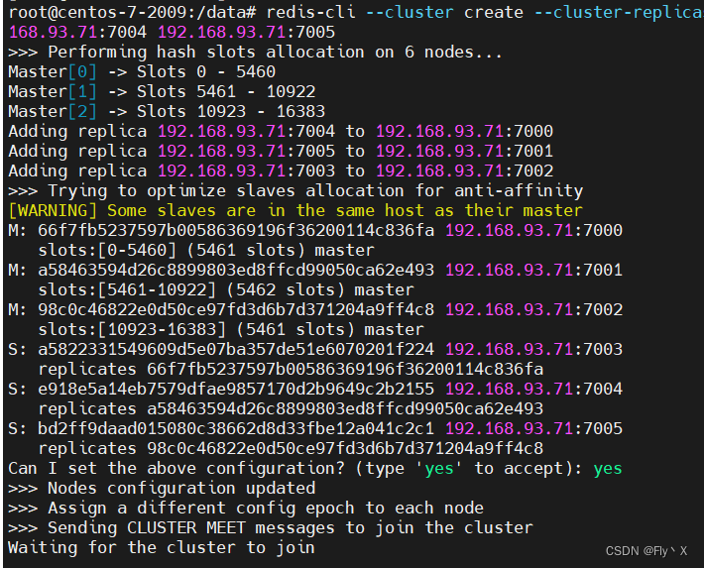The width and height of the screenshot is (704, 568).
Task: Click node ID 66f7fb5237597b00586369196f36200114c836fa on the M: line
Action: pyautogui.click(x=236, y=230)
